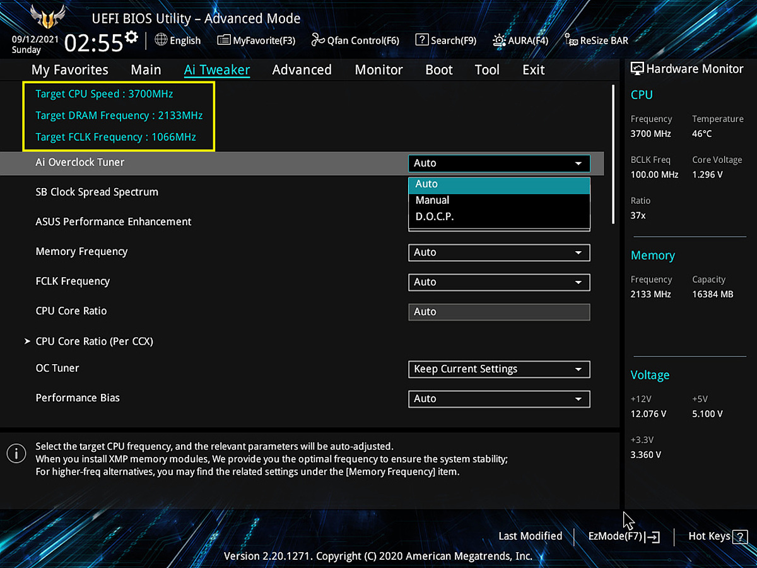Click the gear icon next to the clock

tap(131, 37)
